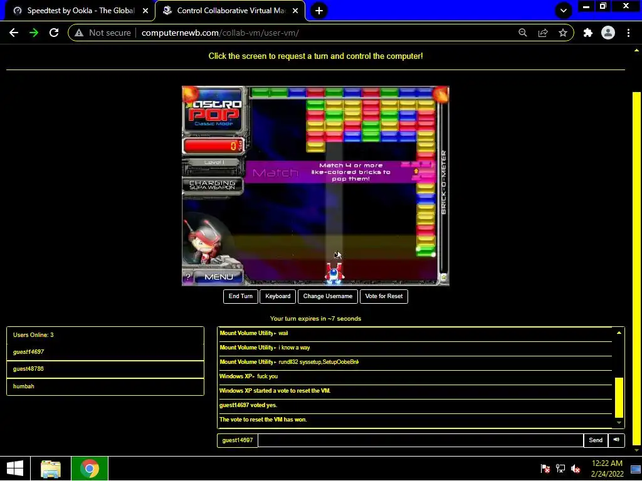Click the Not secure warning icon

[79, 33]
